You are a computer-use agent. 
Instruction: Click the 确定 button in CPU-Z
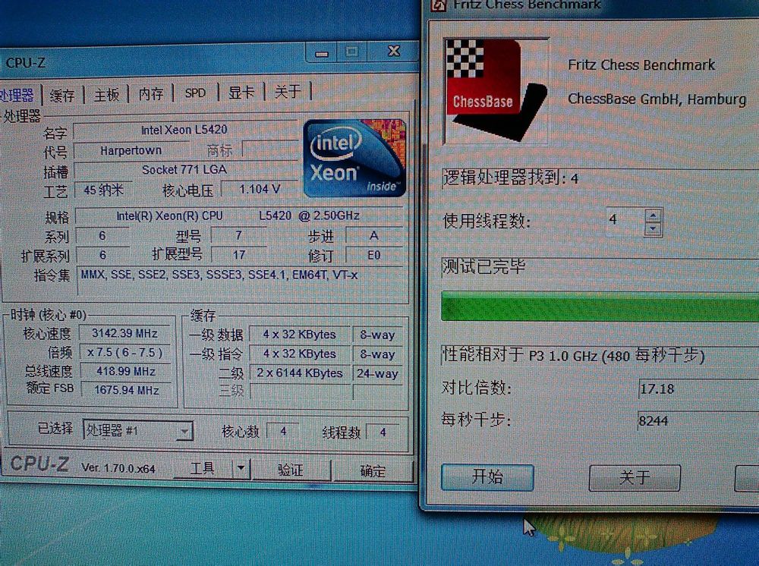coord(373,470)
